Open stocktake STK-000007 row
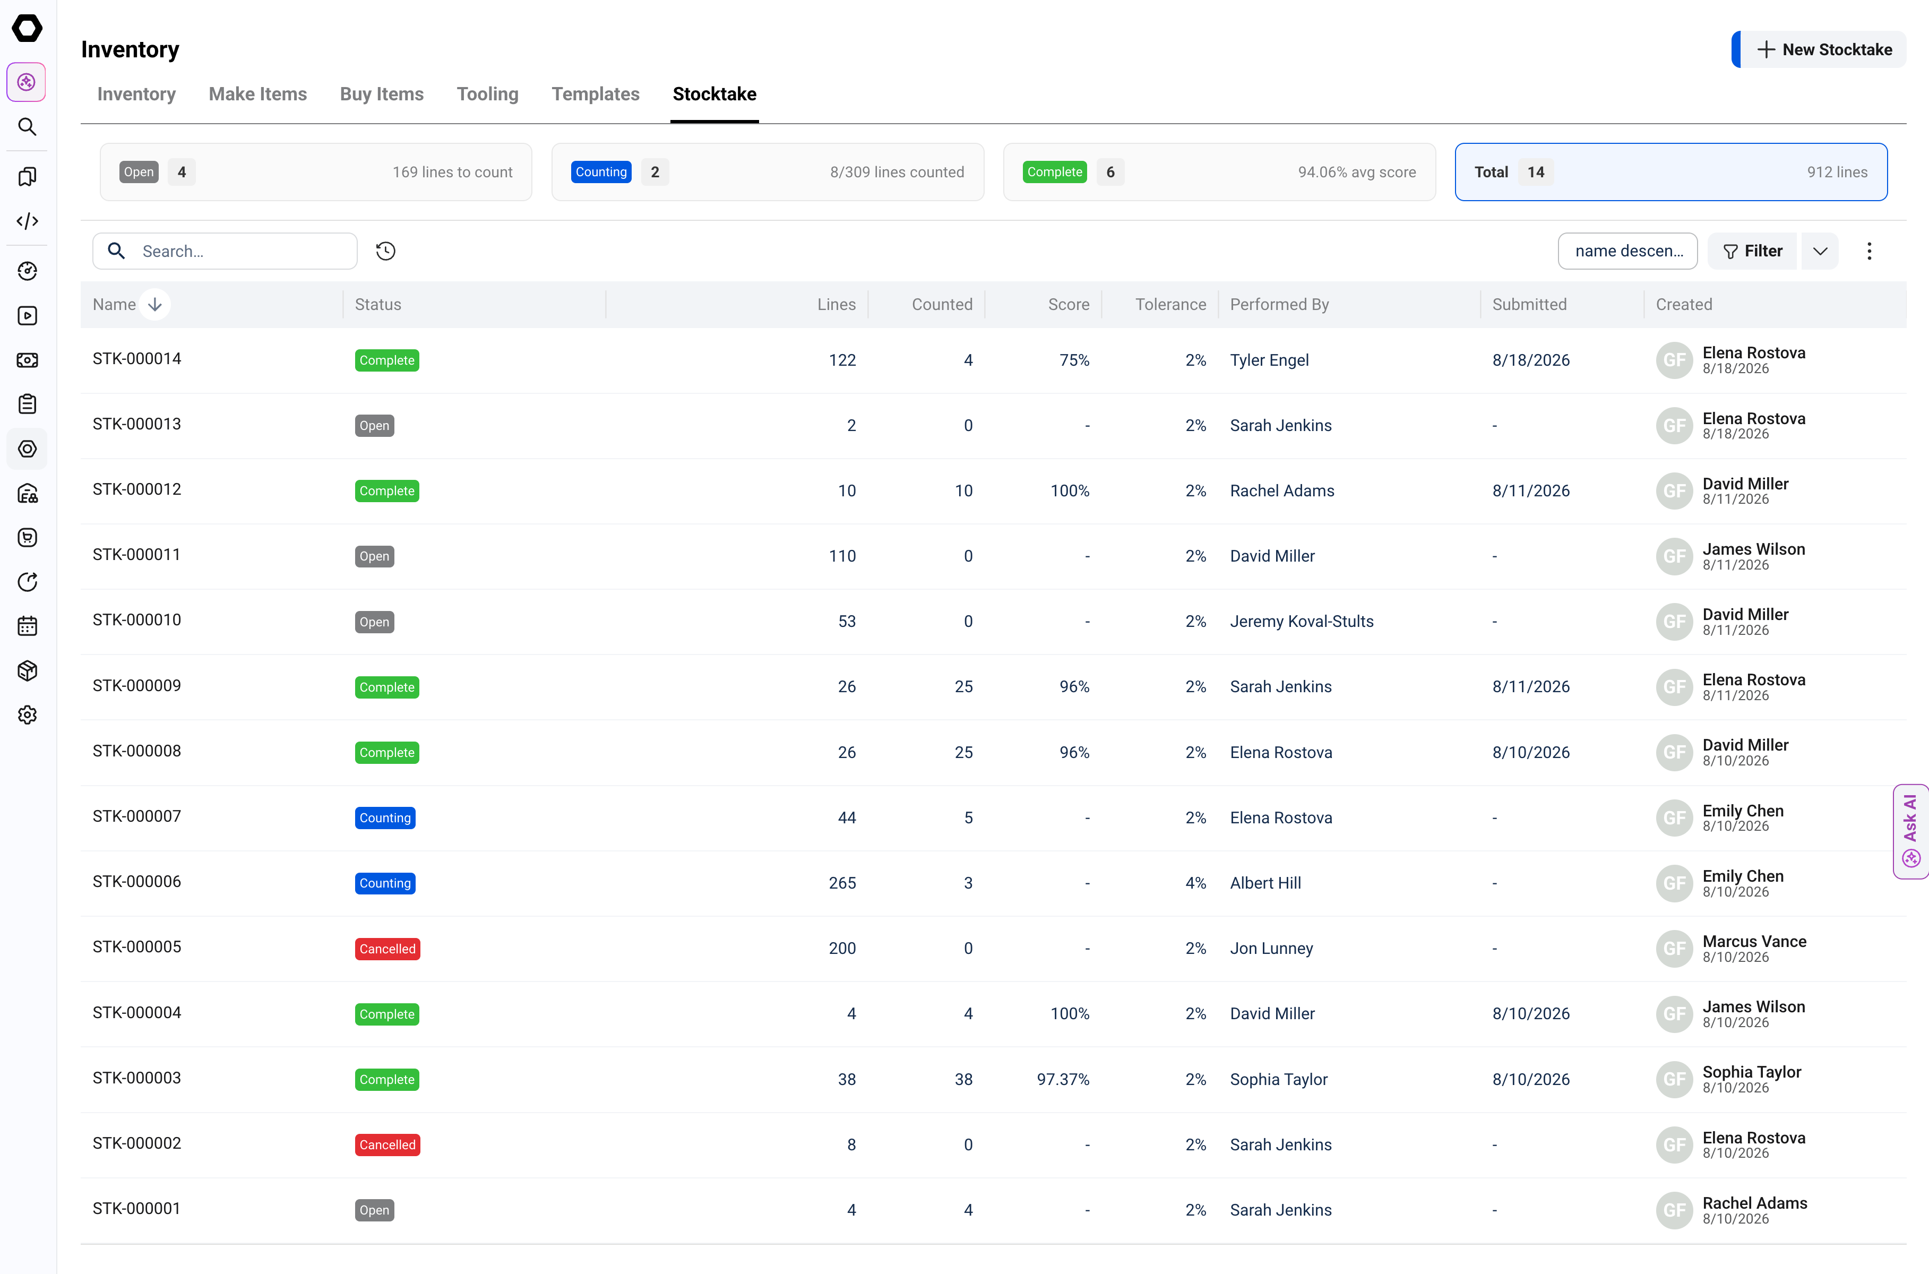1929x1274 pixels. (x=993, y=817)
